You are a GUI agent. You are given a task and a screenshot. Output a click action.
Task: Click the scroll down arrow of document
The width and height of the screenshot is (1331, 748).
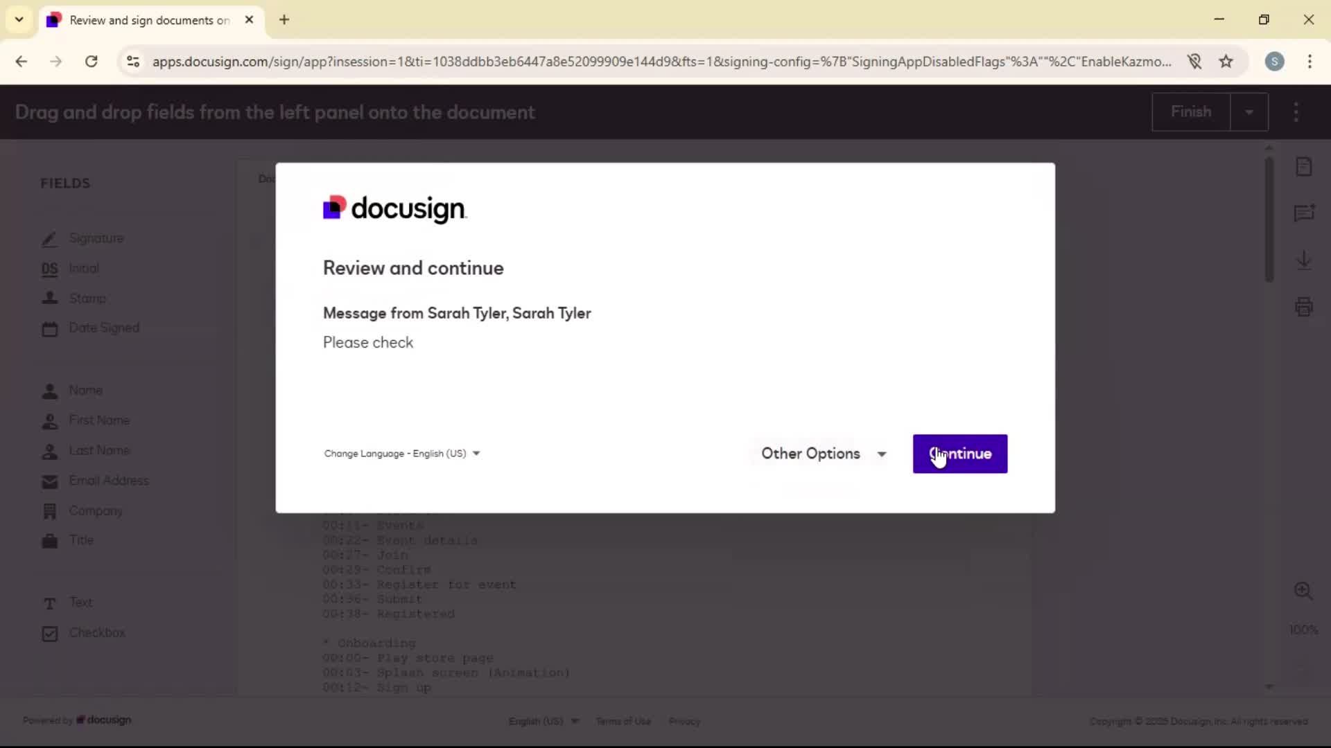pyautogui.click(x=1269, y=687)
